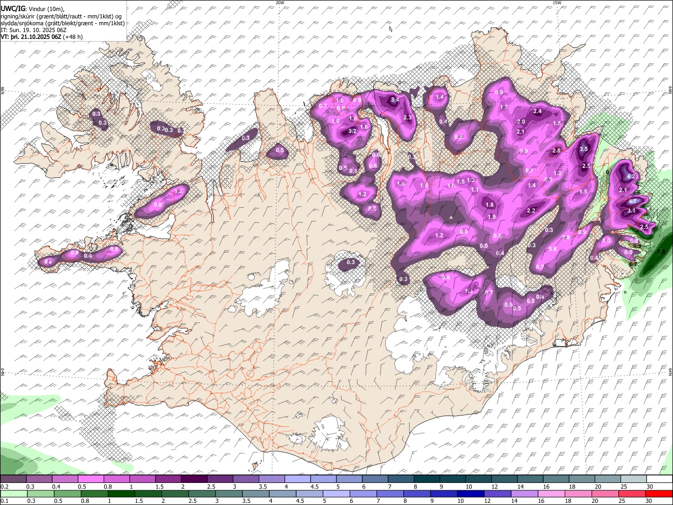Click darkest green 1 swatch in lower legend
The width and height of the screenshot is (673, 505).
(121, 493)
